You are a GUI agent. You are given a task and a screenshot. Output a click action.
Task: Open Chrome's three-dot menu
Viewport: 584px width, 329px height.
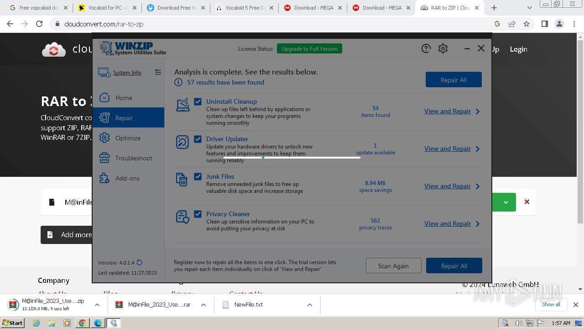pos(574,24)
